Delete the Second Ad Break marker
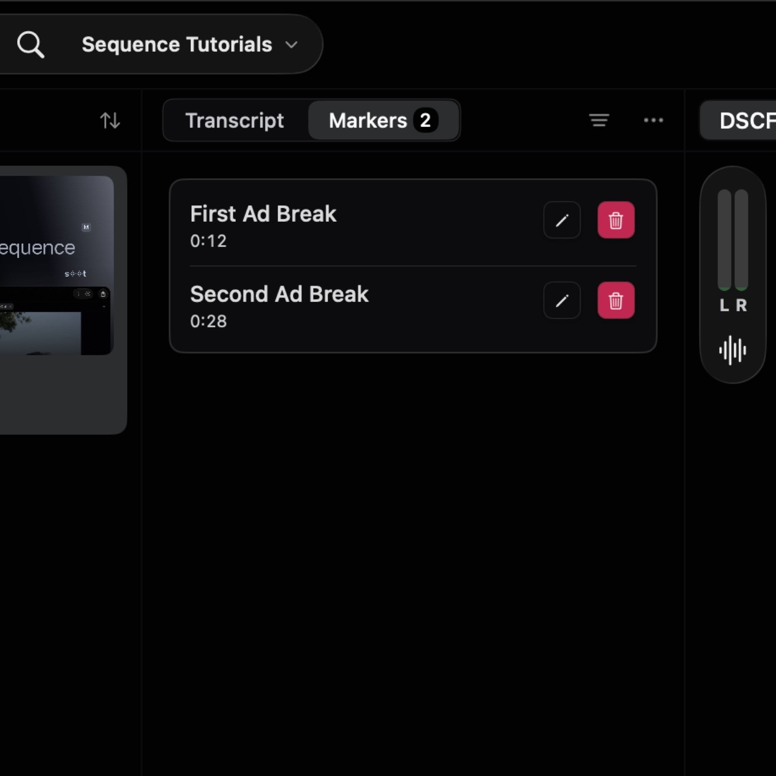The image size is (776, 776). coord(616,300)
